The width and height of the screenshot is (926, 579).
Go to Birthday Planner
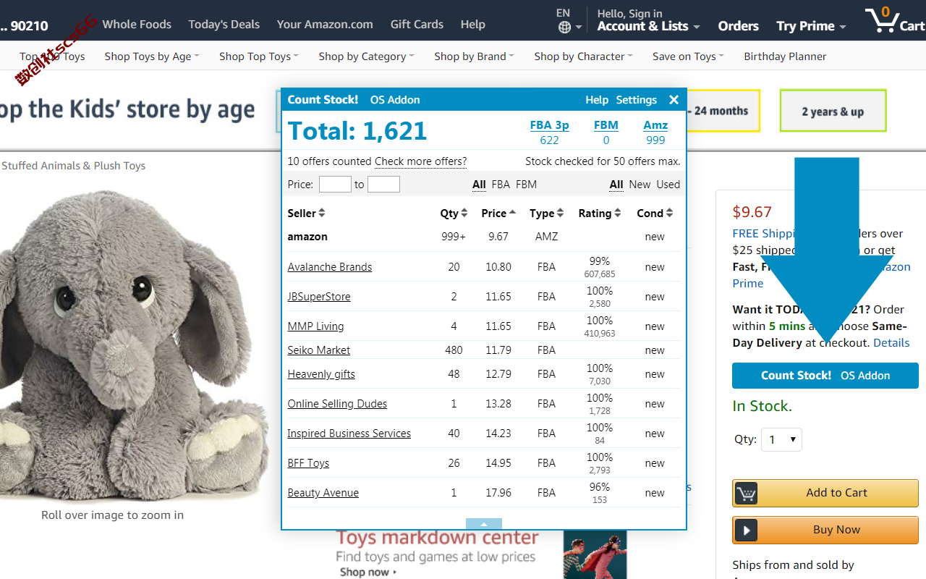coord(785,56)
